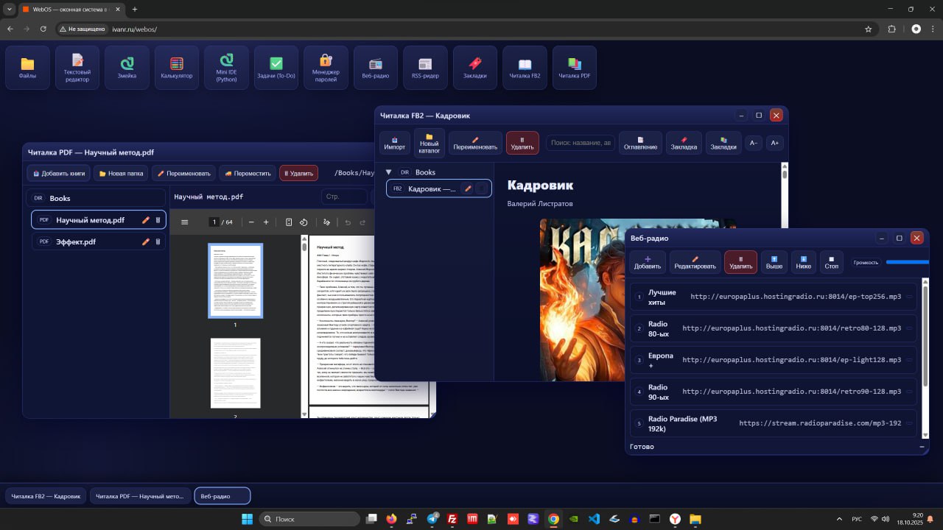Open the Закладки list in Читалка FB2

[x=723, y=143]
